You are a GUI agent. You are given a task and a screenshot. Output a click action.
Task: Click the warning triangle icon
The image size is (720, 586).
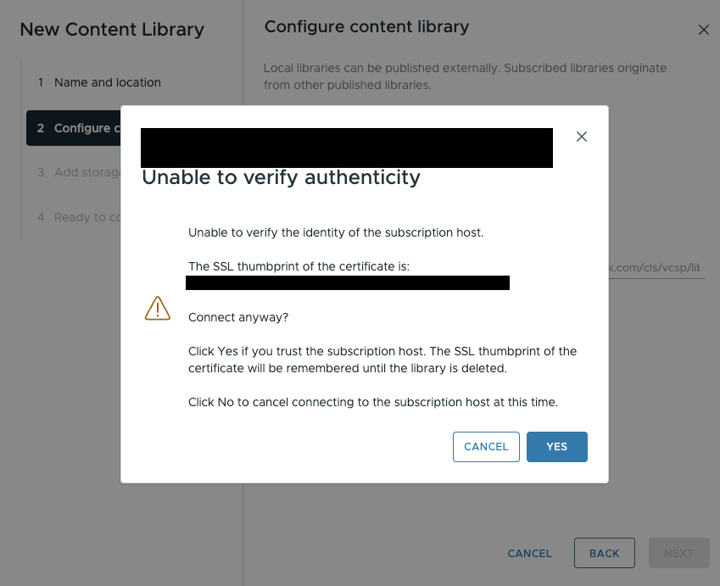point(158,308)
